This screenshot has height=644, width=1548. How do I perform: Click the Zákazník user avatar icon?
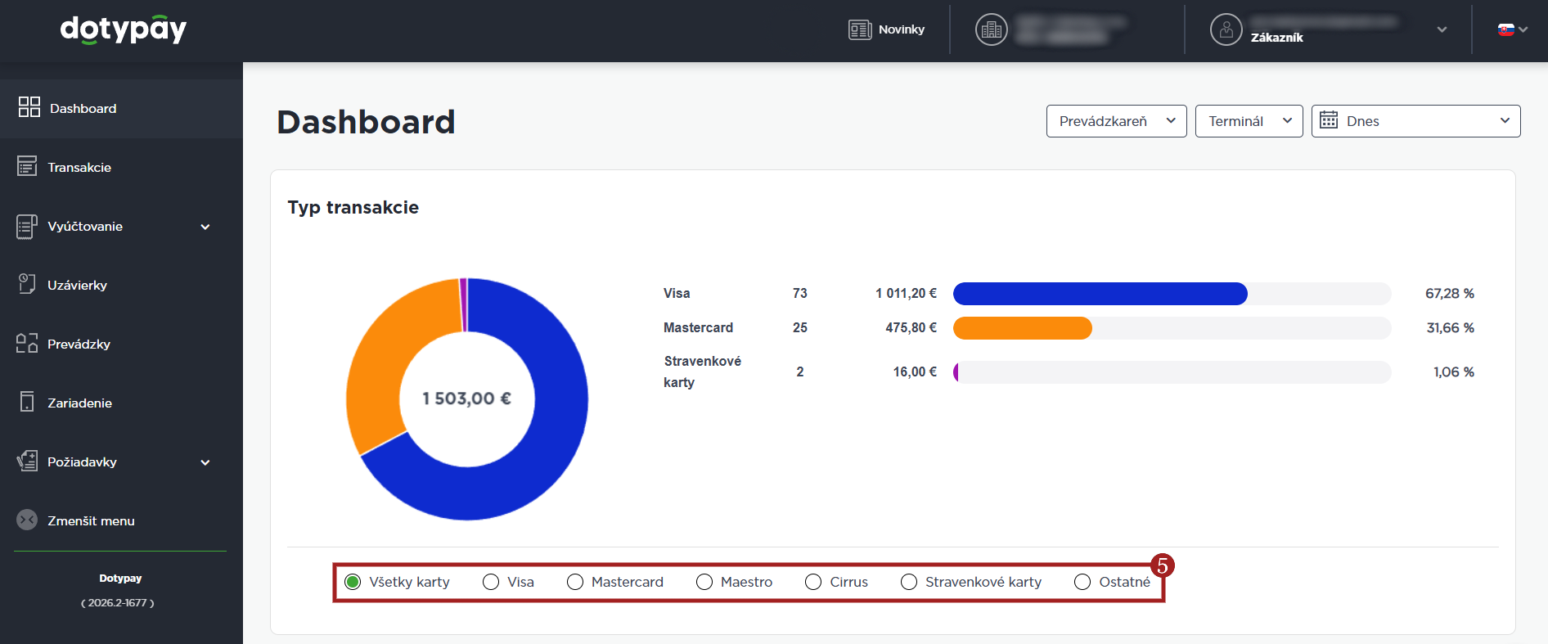[x=1226, y=29]
